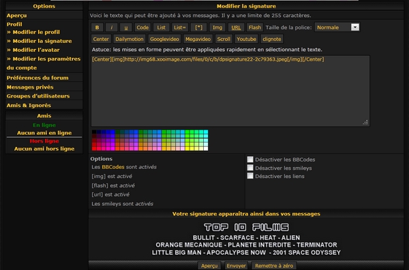The width and height of the screenshot is (409, 270).
Task: Insert a Scroll BBCode tag
Action: [x=224, y=39]
